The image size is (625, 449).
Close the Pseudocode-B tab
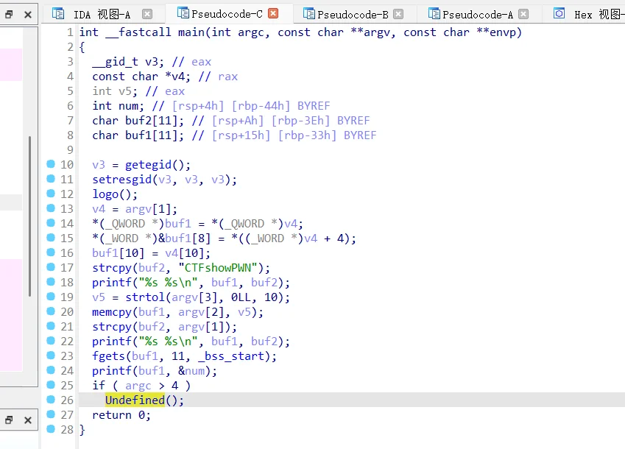pos(398,14)
